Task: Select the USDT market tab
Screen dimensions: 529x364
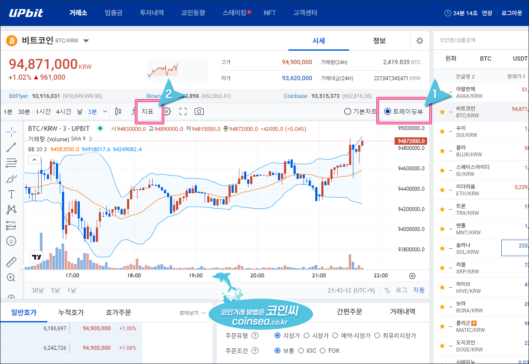Action: (520, 58)
